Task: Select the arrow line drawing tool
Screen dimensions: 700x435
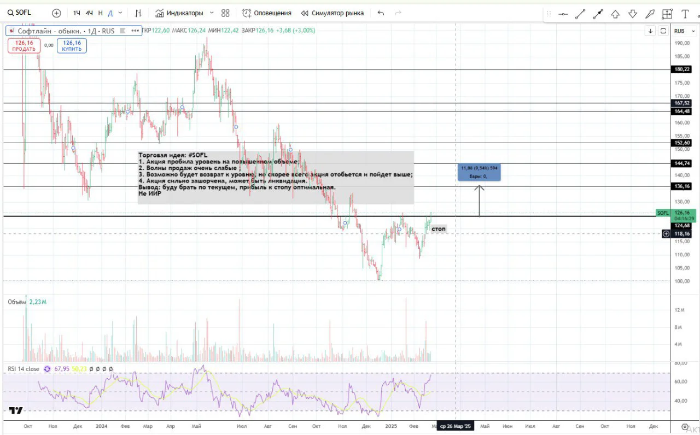Action: point(598,14)
